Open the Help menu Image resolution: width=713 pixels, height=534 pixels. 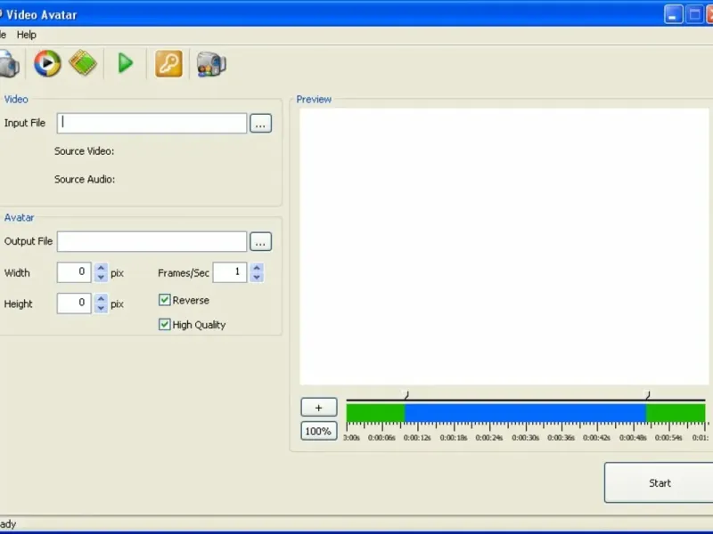point(27,35)
